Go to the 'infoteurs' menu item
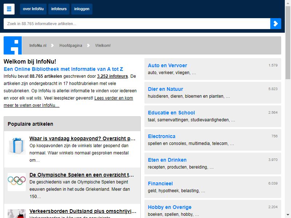The width and height of the screenshot is (291, 218). (x=59, y=9)
